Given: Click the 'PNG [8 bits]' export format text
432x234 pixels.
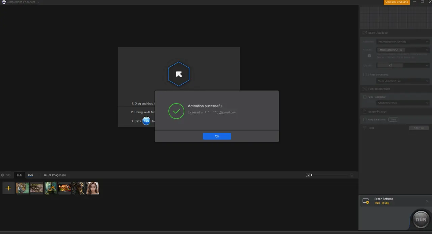Looking at the screenshot, I should click(x=382, y=203).
